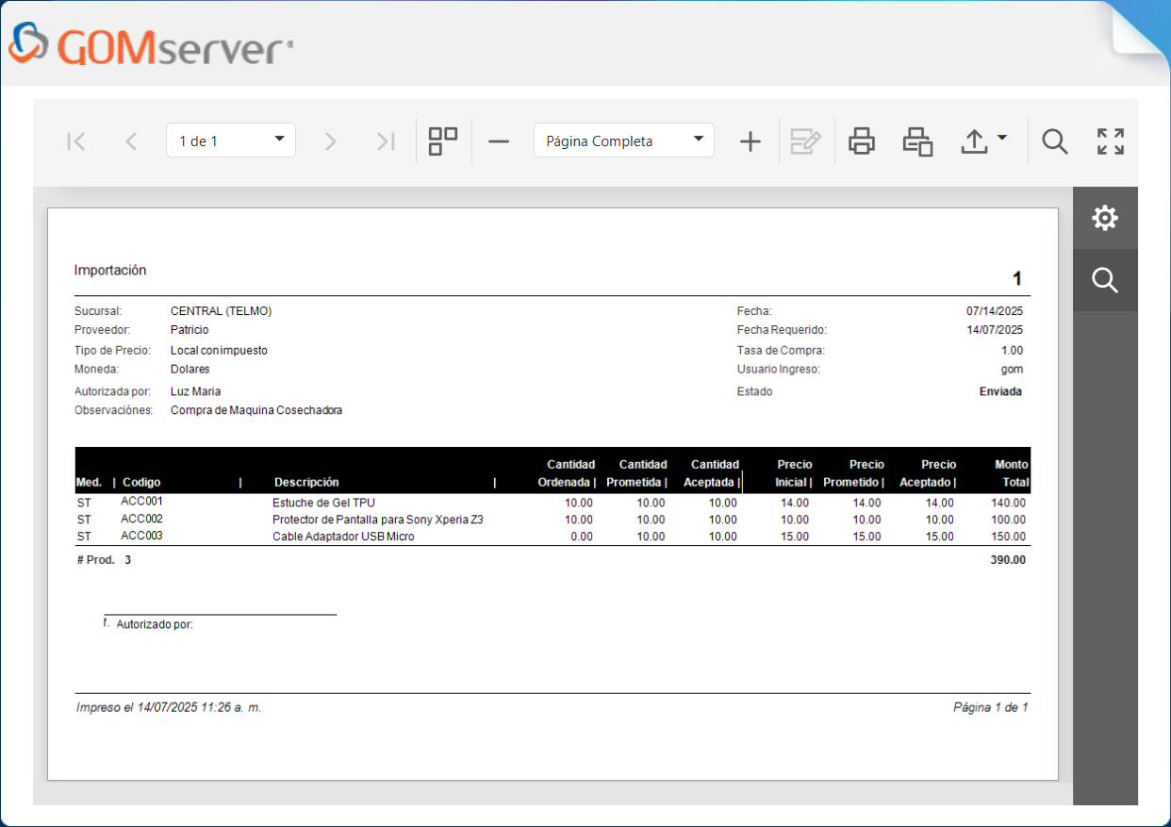The image size is (1171, 827).
Task: Print the current page only
Action: [x=917, y=141]
